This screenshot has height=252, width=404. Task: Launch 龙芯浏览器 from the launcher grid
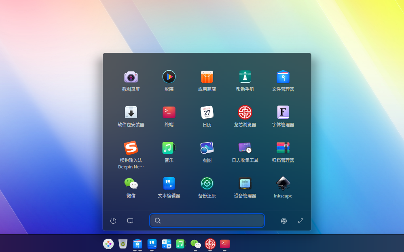tap(245, 113)
